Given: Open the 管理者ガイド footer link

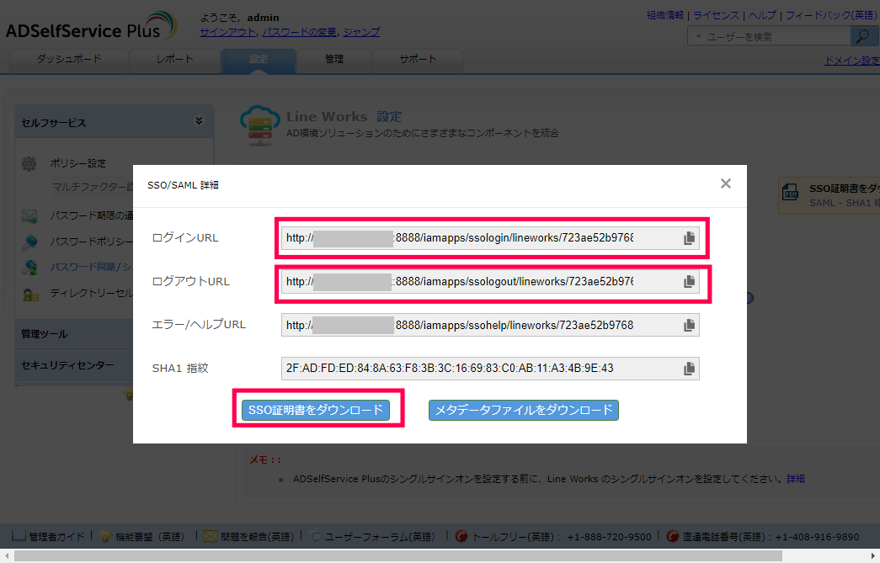Looking at the screenshot, I should pyautogui.click(x=56, y=537).
